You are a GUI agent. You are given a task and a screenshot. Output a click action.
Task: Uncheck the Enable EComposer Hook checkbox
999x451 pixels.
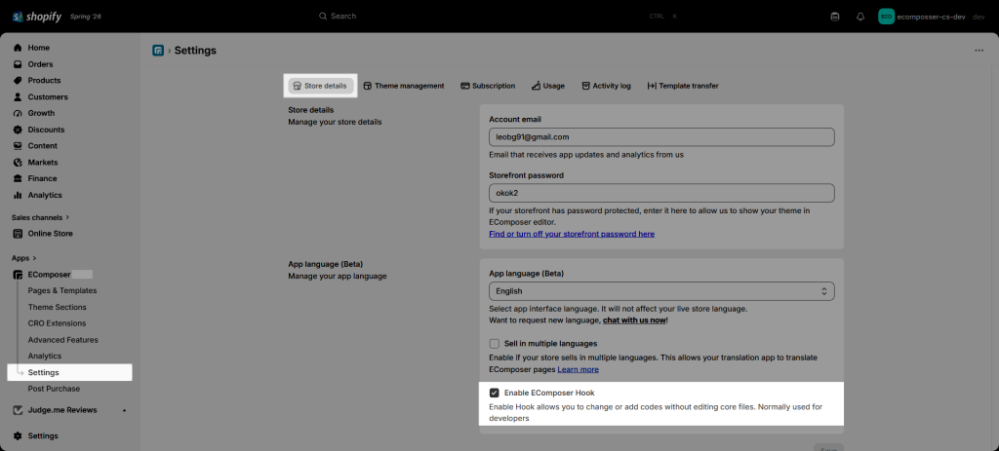click(x=495, y=394)
